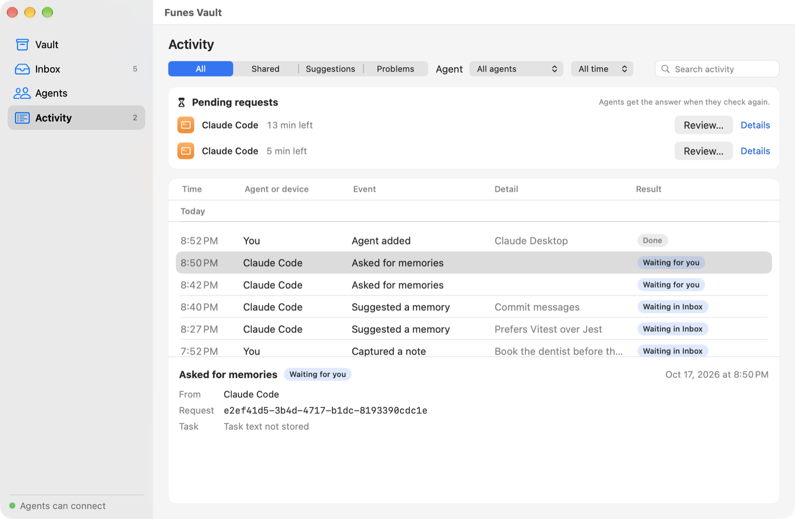795x519 pixels.
Task: Focus the Search activity field
Action: 717,69
